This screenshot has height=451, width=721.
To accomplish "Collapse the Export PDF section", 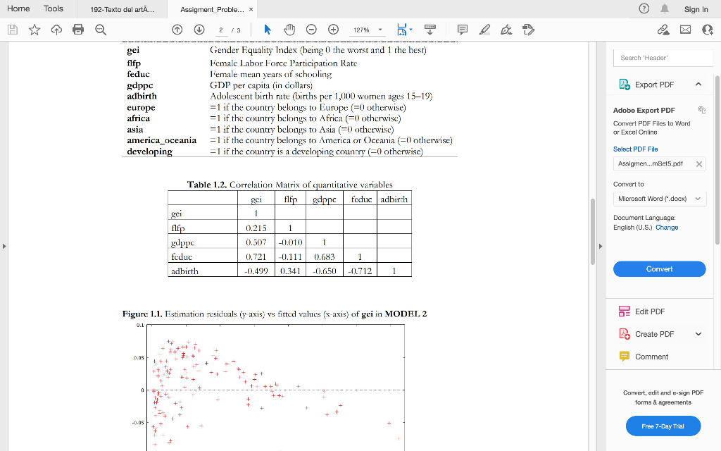I will click(x=698, y=85).
